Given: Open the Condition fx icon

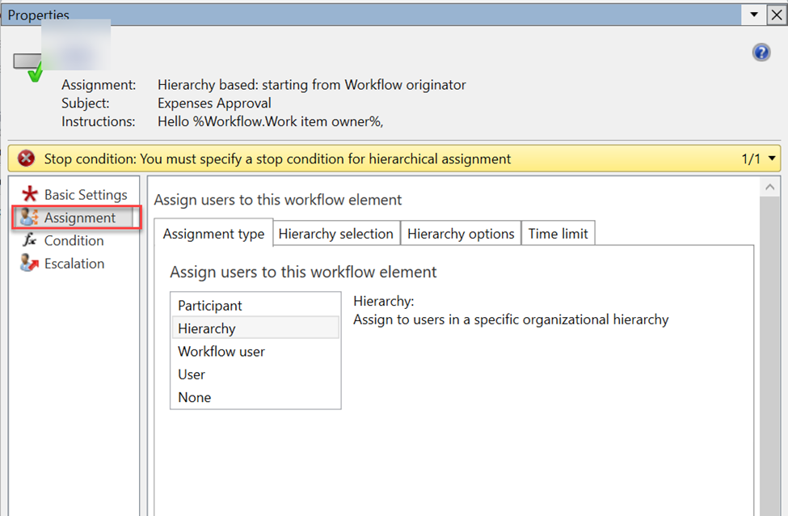Looking at the screenshot, I should click(30, 240).
